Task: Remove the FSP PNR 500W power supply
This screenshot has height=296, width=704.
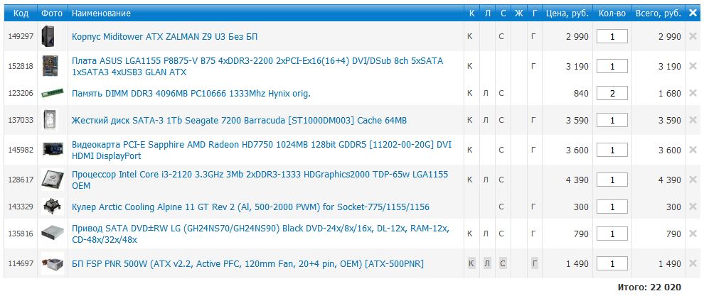Action: click(x=693, y=264)
